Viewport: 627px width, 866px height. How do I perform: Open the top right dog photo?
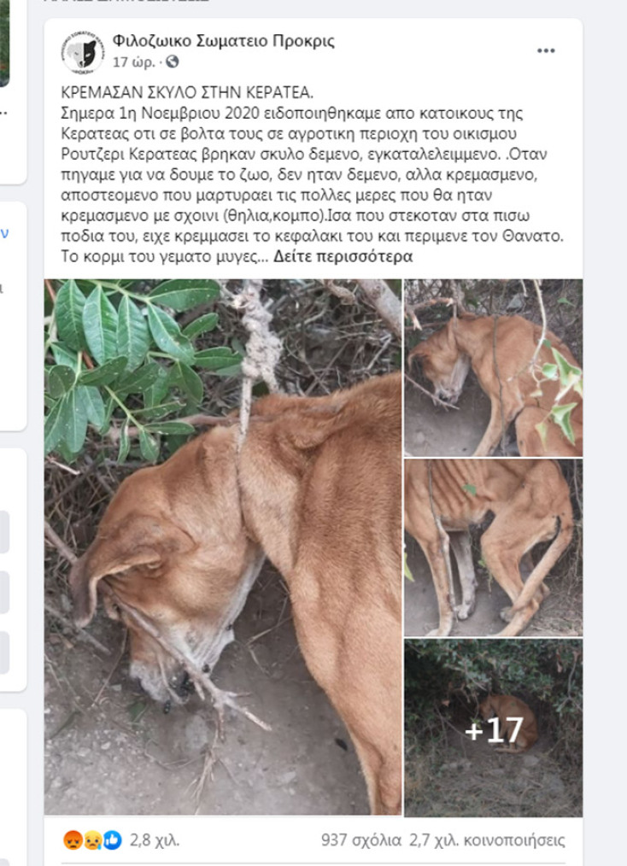(x=493, y=368)
